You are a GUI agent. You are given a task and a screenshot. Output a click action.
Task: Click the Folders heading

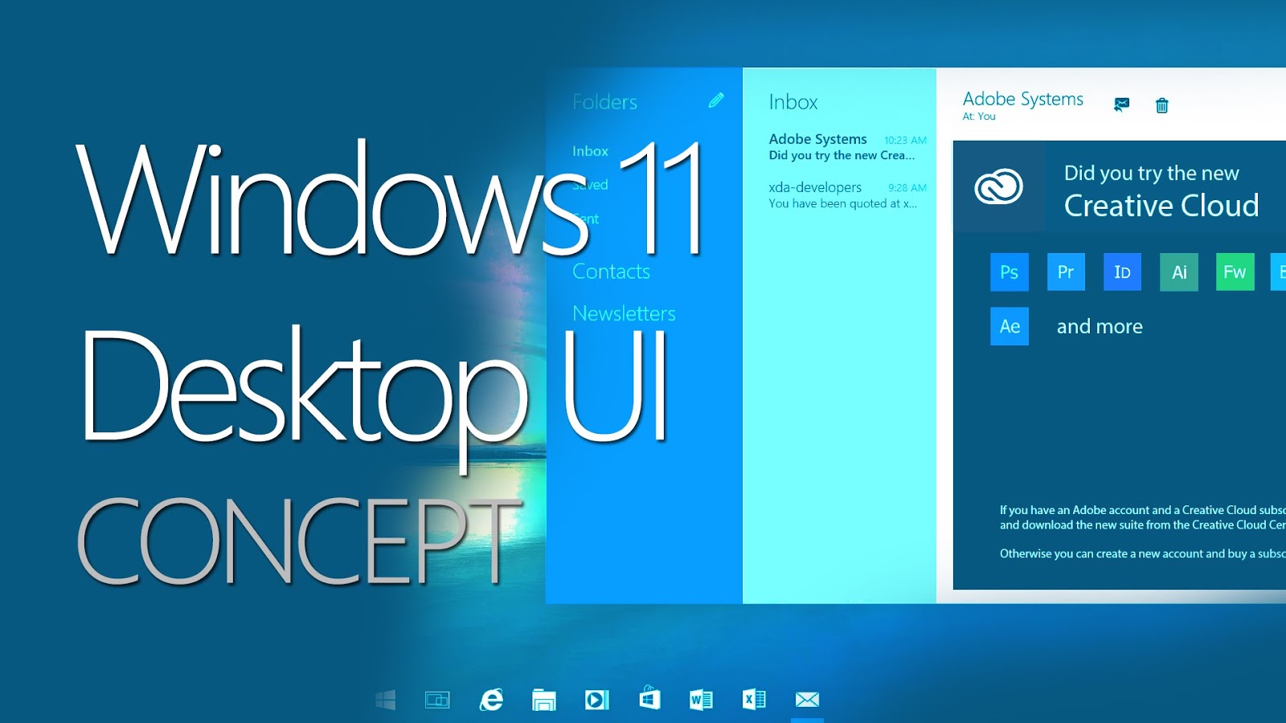[x=604, y=102]
